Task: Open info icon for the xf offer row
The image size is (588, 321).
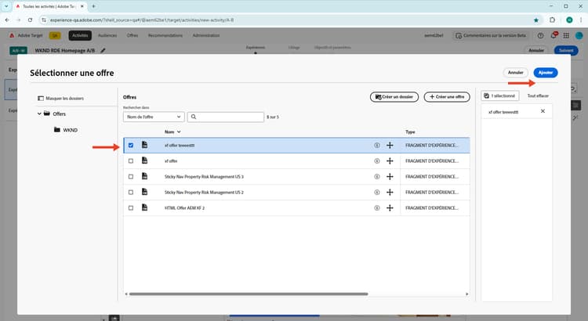Action: click(377, 161)
